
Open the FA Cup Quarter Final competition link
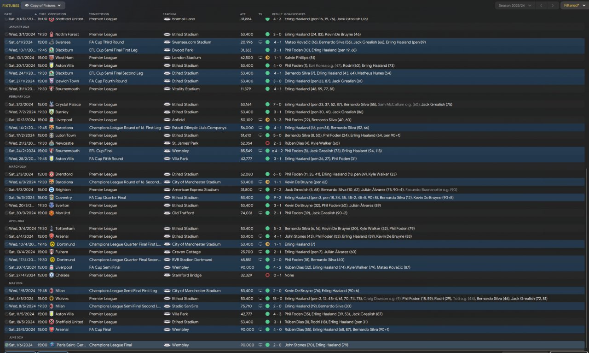[x=107, y=198]
